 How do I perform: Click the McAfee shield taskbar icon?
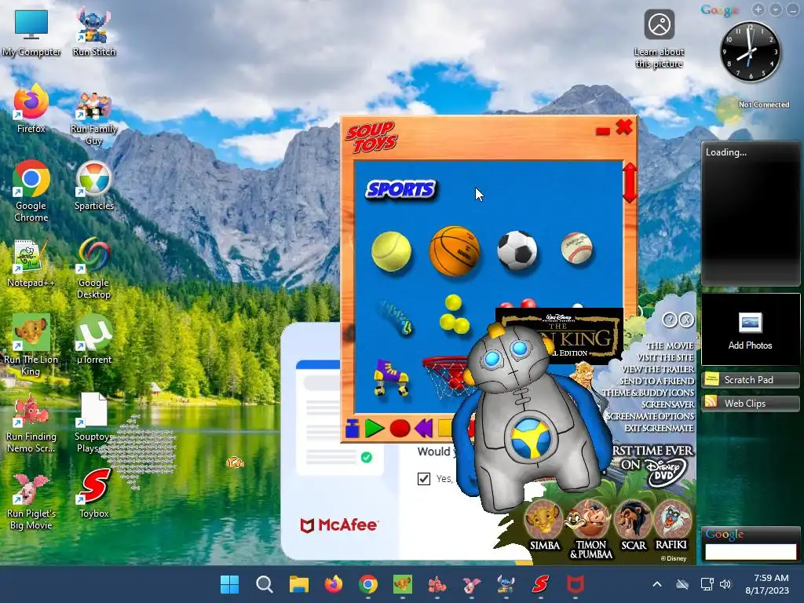click(x=575, y=584)
